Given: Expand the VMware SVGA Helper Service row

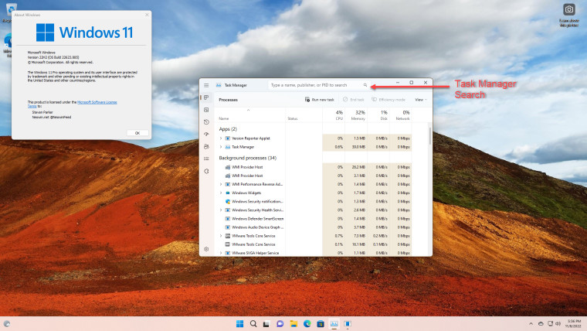Looking at the screenshot, I should click(x=221, y=253).
